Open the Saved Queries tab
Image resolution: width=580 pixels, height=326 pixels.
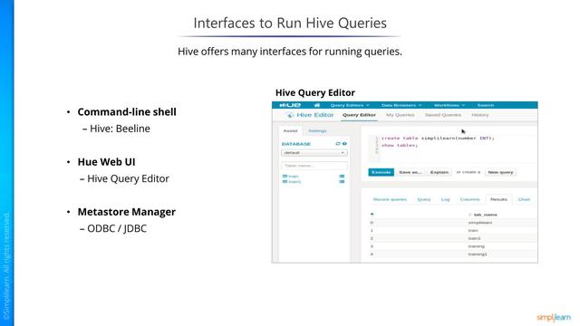click(x=443, y=115)
